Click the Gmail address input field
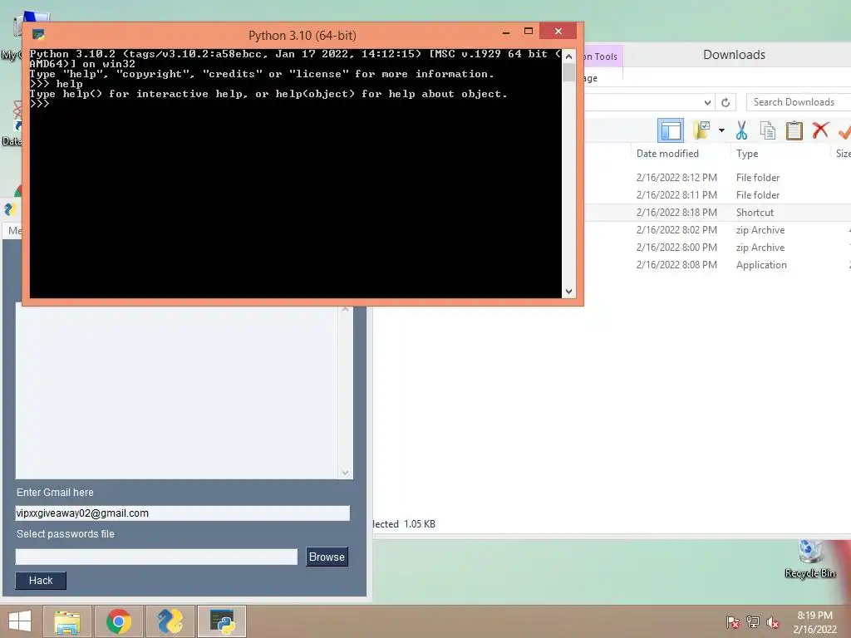Viewport: 851px width, 638px height. point(182,513)
